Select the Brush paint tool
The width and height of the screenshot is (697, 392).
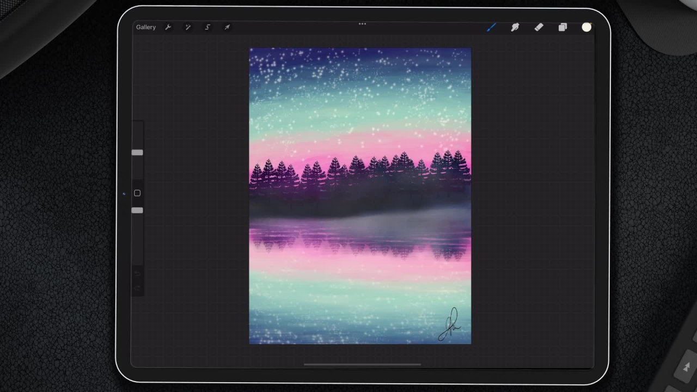pyautogui.click(x=491, y=27)
